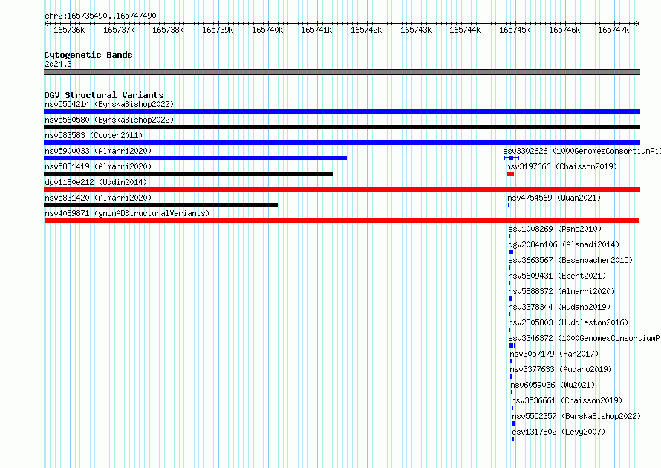Screen dimensions: 661x468
Task: Click the chr2:165735490..165747490 coordinates text
Action: pyautogui.click(x=100, y=16)
